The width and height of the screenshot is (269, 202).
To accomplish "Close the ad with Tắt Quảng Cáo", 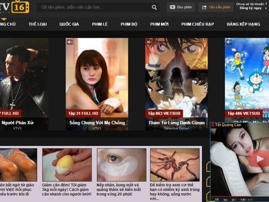I will [226, 125].
